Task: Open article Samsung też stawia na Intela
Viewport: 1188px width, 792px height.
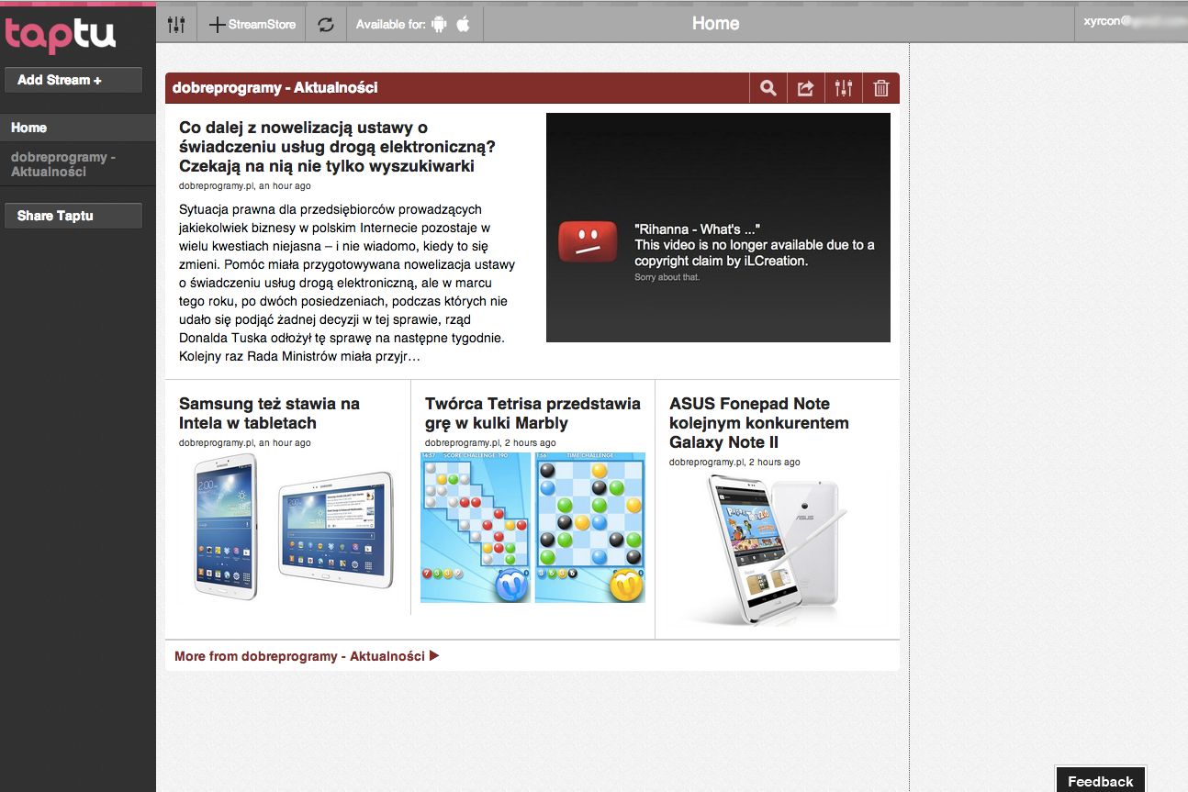Action: point(270,413)
